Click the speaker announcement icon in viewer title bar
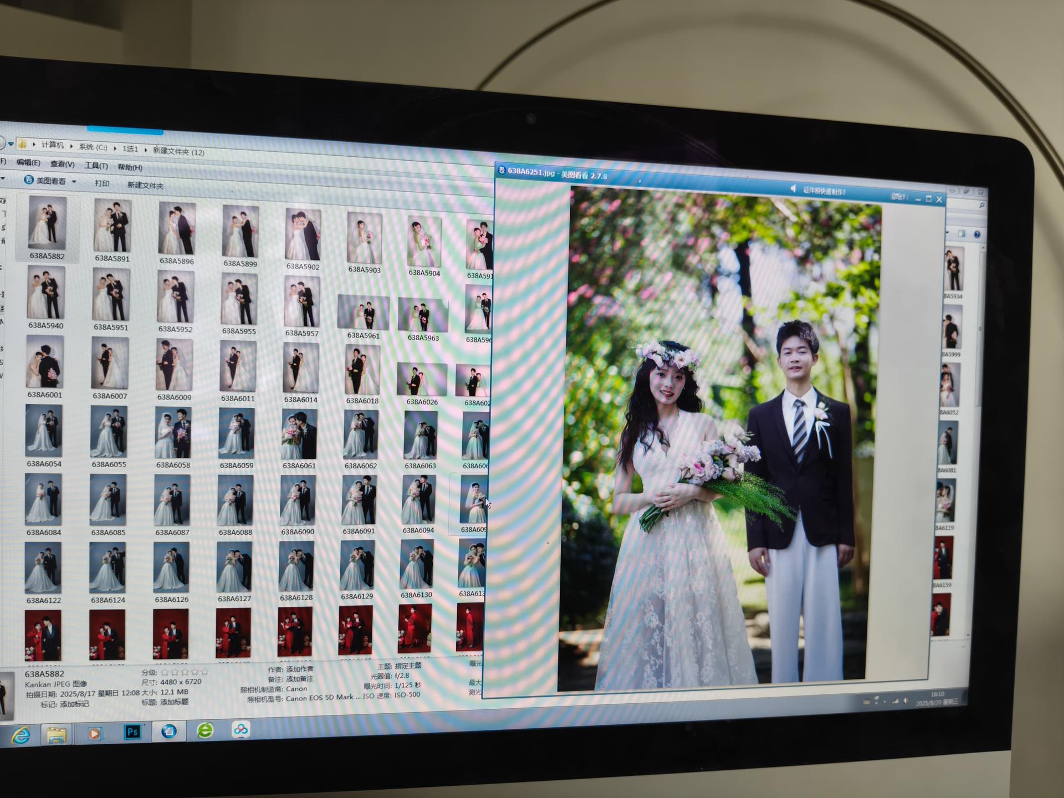 [x=794, y=189]
